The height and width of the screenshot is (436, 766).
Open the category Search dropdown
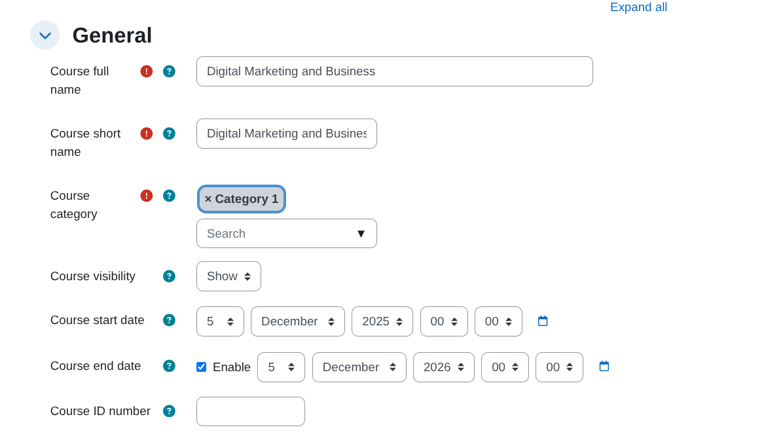286,233
